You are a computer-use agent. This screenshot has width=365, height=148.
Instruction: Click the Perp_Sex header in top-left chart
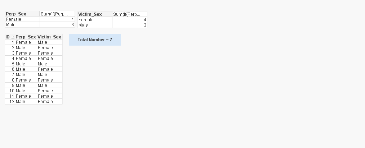coord(16,14)
